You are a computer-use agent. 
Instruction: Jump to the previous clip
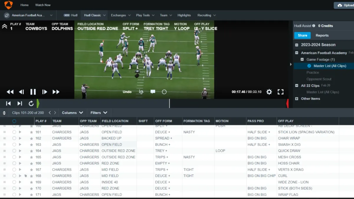[x=9, y=103]
